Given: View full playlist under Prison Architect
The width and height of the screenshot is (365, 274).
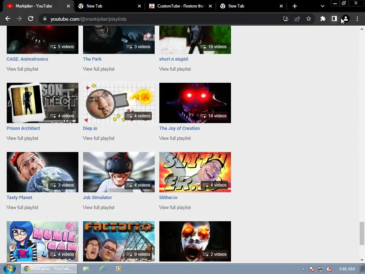Looking at the screenshot, I should coord(22,138).
